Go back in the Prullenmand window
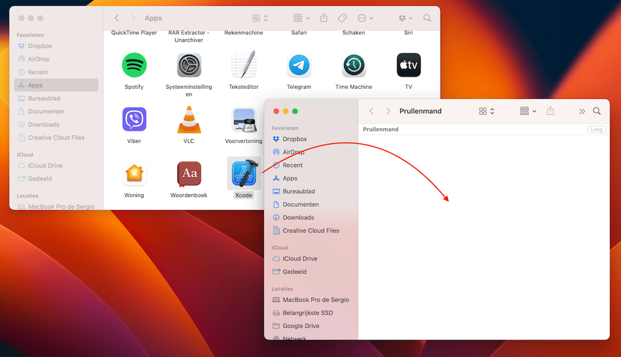Viewport: 621px width, 357px height. coord(371,111)
